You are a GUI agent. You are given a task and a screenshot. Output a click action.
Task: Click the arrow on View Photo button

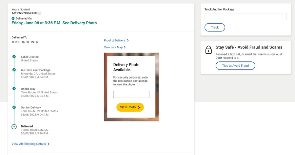pyautogui.click(x=139, y=107)
